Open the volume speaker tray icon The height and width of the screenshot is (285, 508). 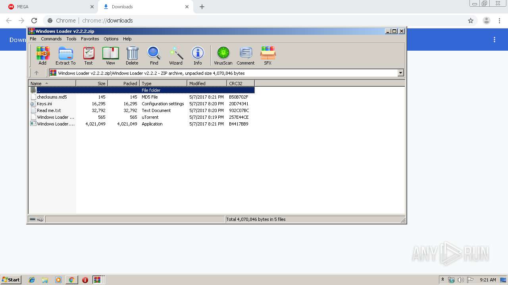pos(461,280)
